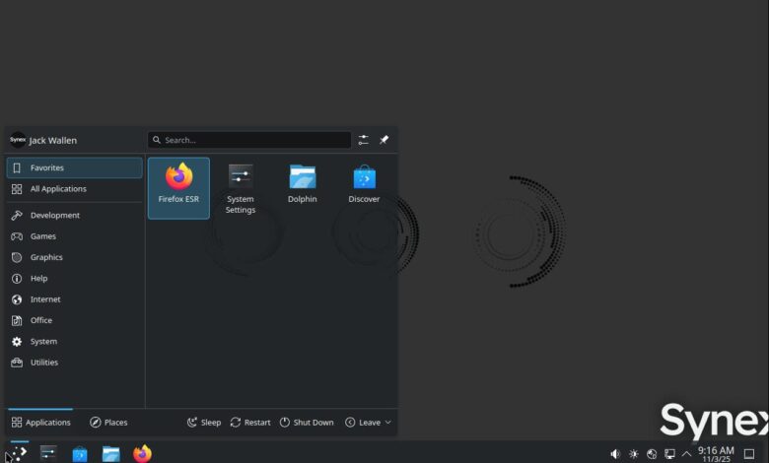This screenshot has height=463, width=769.
Task: Open the Office category
Action: click(x=75, y=320)
